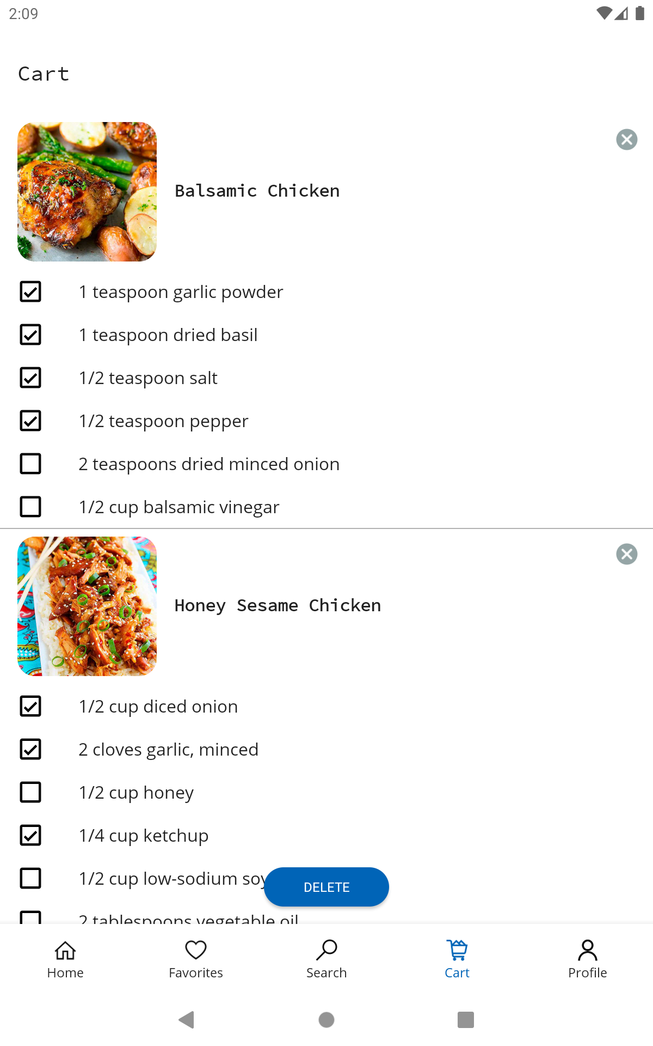Check 1/2 cup balsamic vinegar
This screenshot has height=1046, width=653.
coord(30,507)
